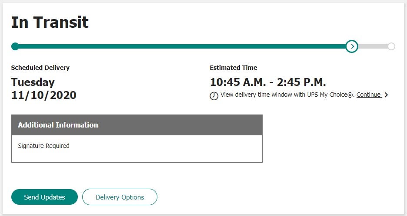Open the Continue link for UPS My Choice
This screenshot has width=407, height=216.
[368, 95]
